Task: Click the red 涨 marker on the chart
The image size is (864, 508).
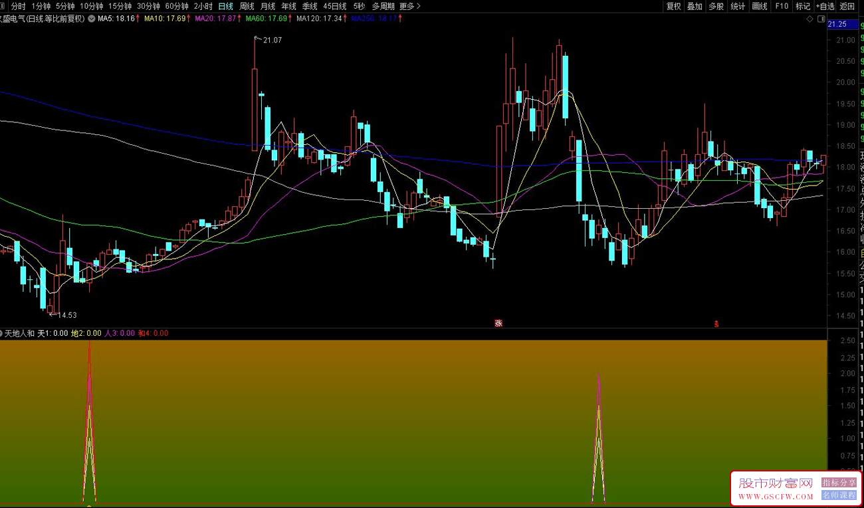Action: pyautogui.click(x=498, y=324)
